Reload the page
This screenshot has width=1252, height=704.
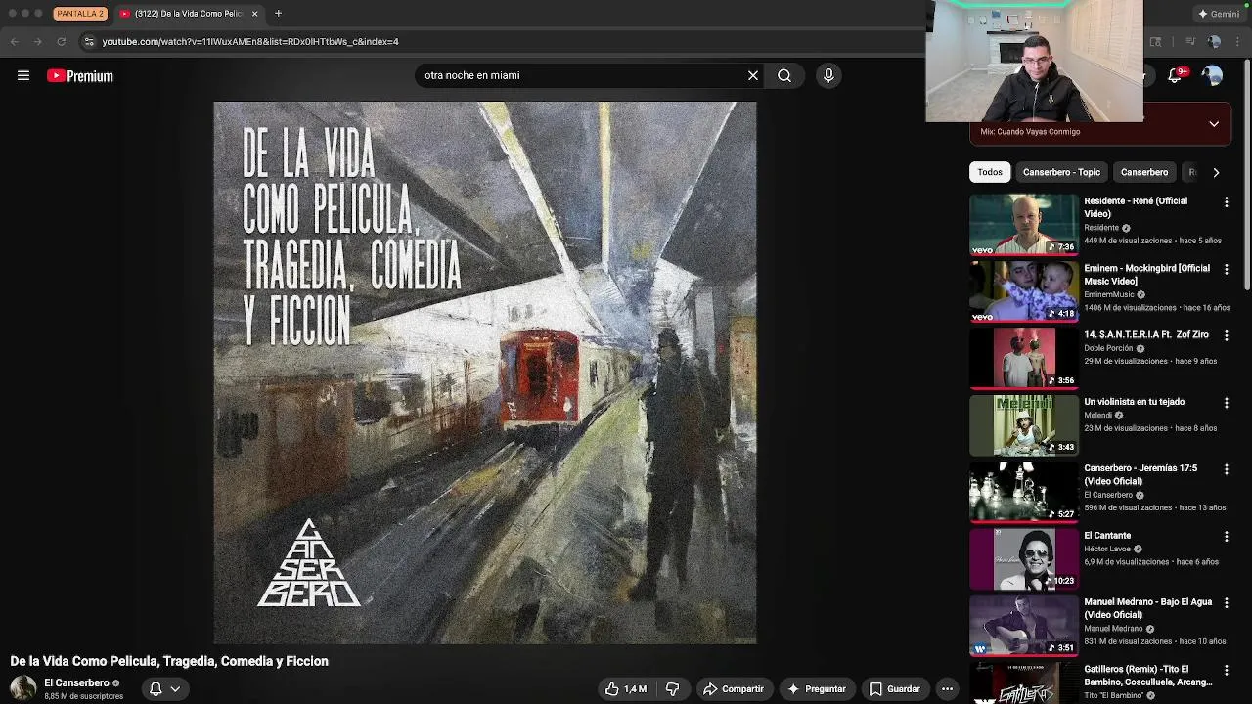(61, 41)
